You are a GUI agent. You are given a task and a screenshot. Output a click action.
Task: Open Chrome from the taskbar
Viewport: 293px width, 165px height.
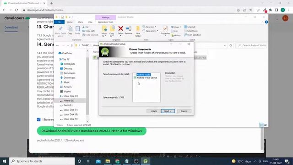(x=117, y=161)
